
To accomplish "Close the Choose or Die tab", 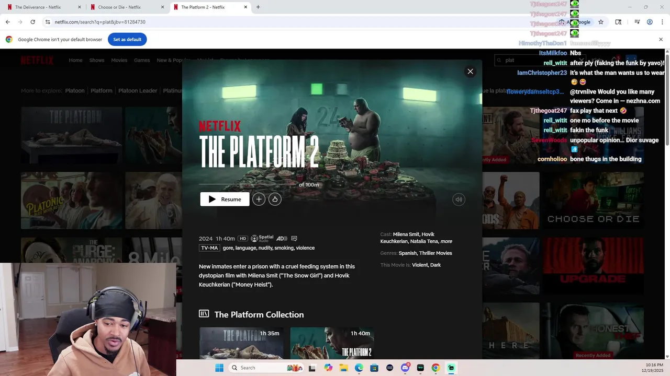I will 162,7.
